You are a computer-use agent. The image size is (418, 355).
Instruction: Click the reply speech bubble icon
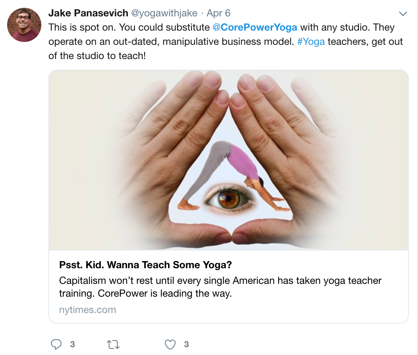(56, 344)
